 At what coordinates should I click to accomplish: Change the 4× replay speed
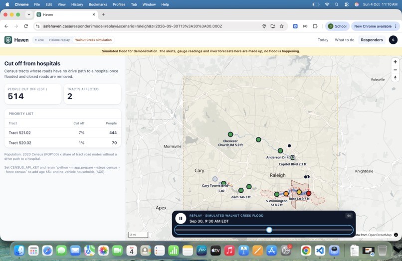(349, 216)
